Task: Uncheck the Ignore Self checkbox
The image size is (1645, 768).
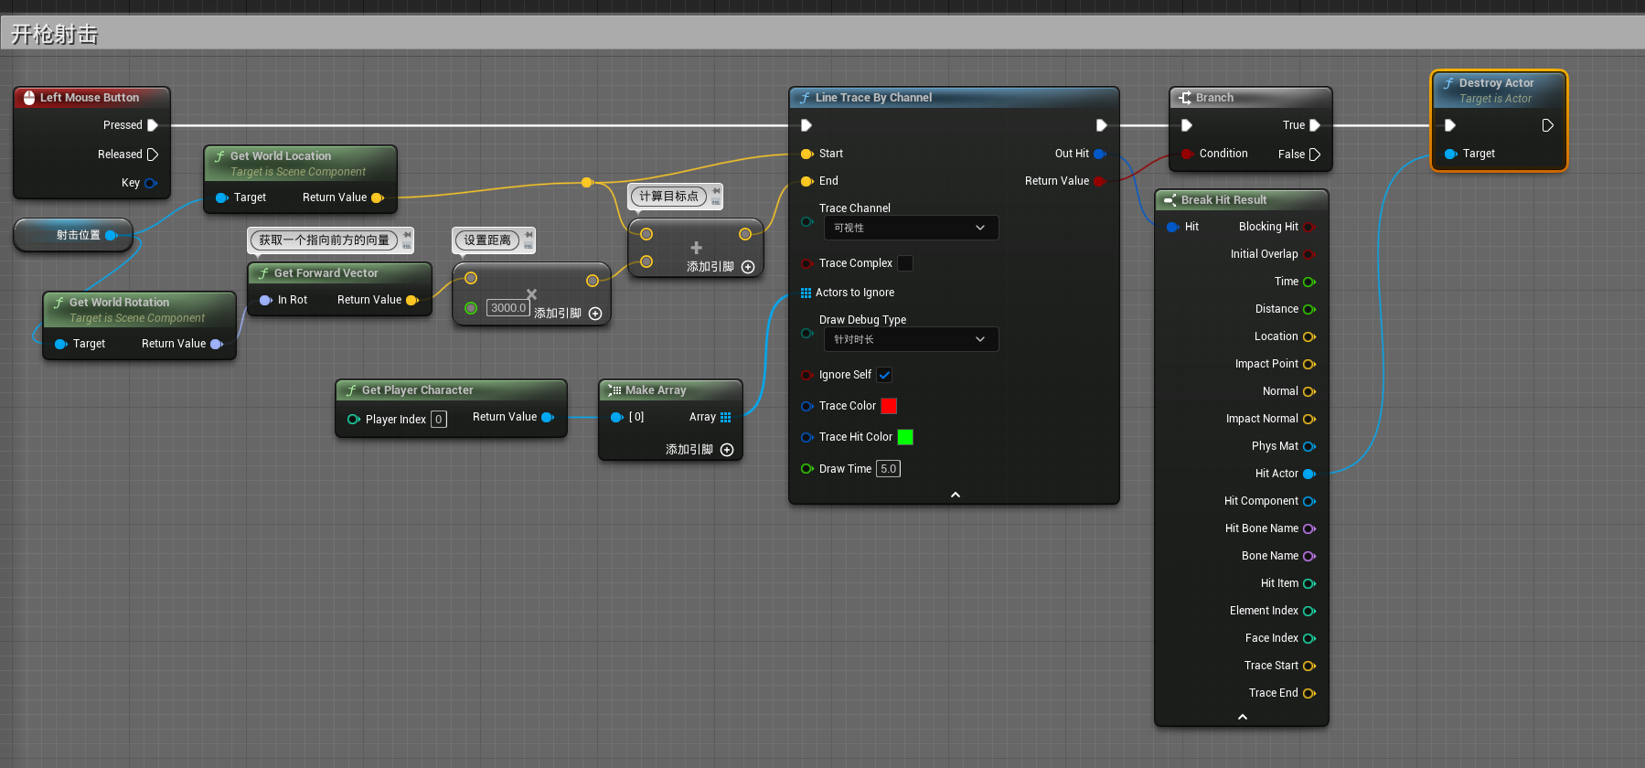Action: pyautogui.click(x=884, y=375)
